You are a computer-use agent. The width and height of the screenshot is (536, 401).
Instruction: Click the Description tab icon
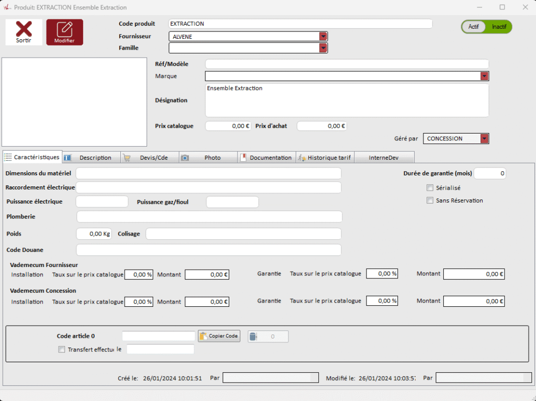coord(68,158)
